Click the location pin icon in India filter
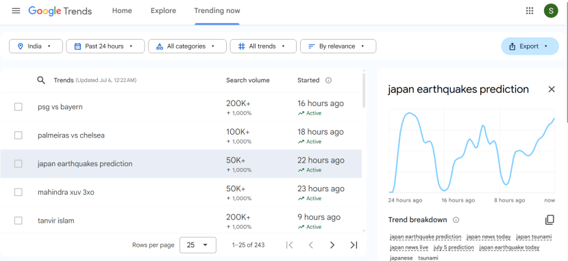Screen dimensions: 568x261 click(x=21, y=46)
